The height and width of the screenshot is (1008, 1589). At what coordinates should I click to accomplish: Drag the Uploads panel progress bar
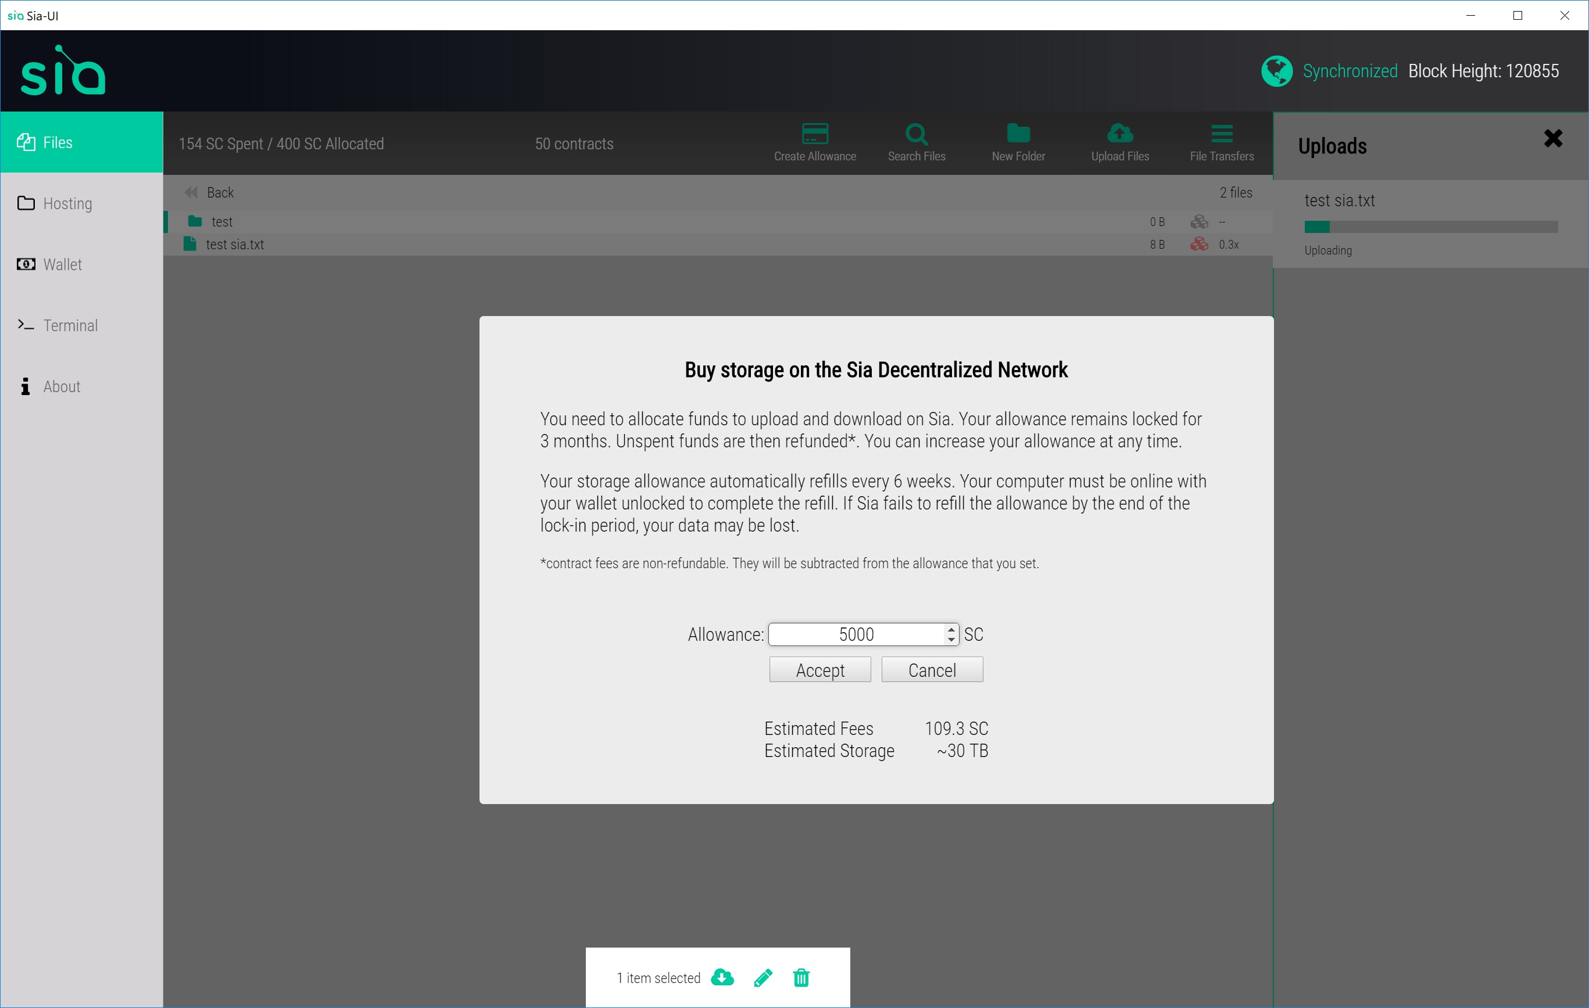click(1430, 228)
